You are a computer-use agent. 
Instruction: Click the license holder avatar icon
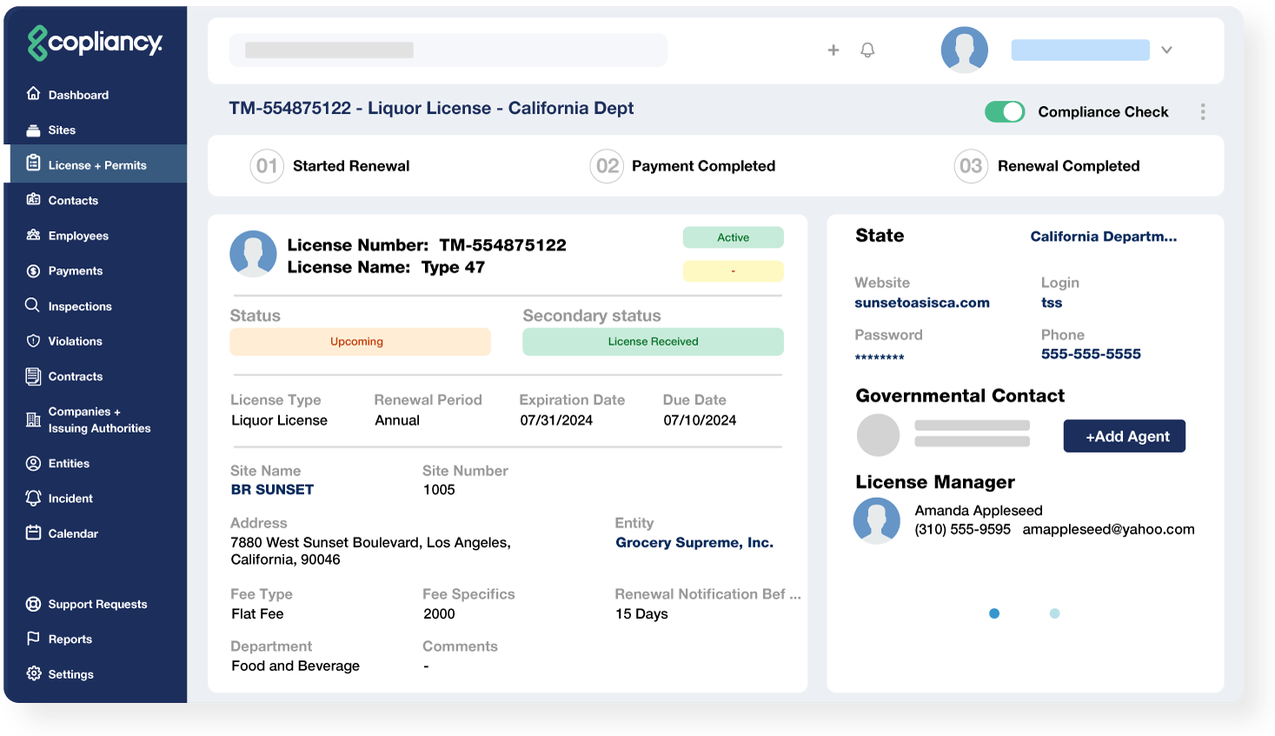[x=253, y=254]
